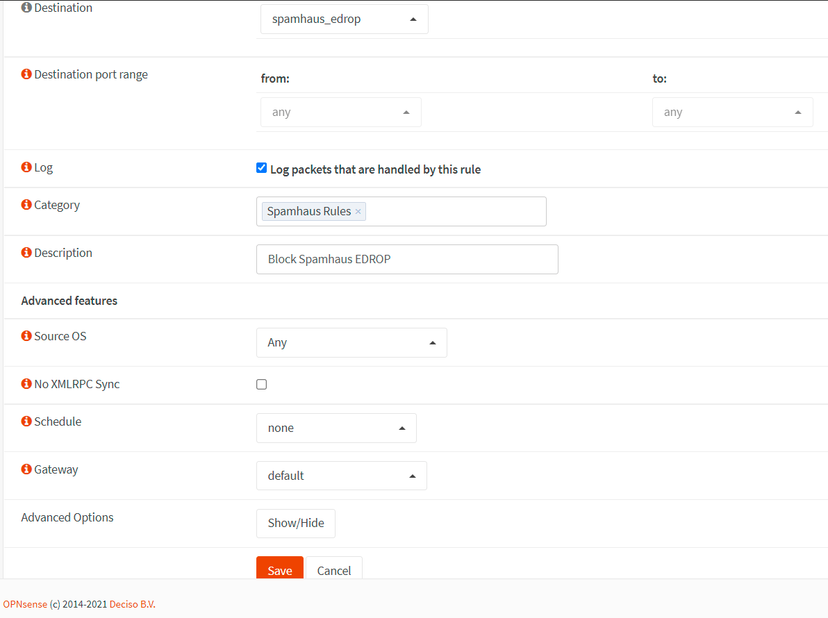The height and width of the screenshot is (618, 828).
Task: Click into the Description text field
Action: 407,260
